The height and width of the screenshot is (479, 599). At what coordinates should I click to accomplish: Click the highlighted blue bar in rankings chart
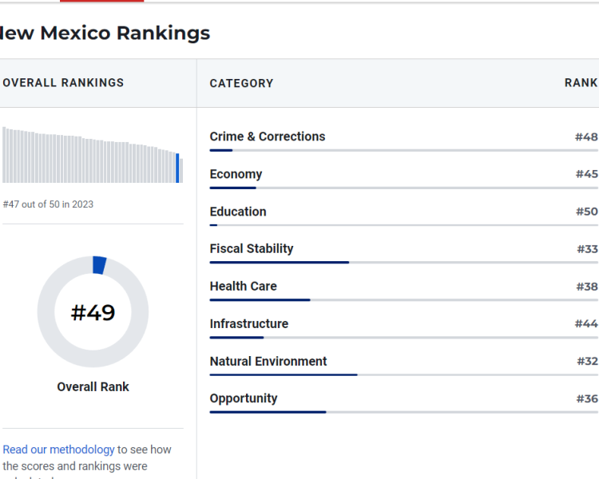click(x=177, y=168)
